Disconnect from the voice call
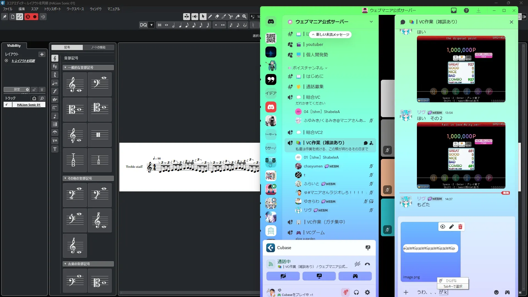The width and height of the screenshot is (528, 297). click(367, 264)
